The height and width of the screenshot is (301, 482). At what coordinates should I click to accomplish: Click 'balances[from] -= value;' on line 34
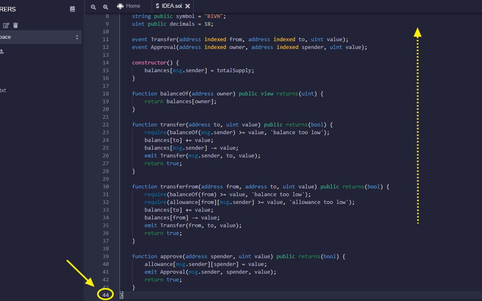pos(182,218)
